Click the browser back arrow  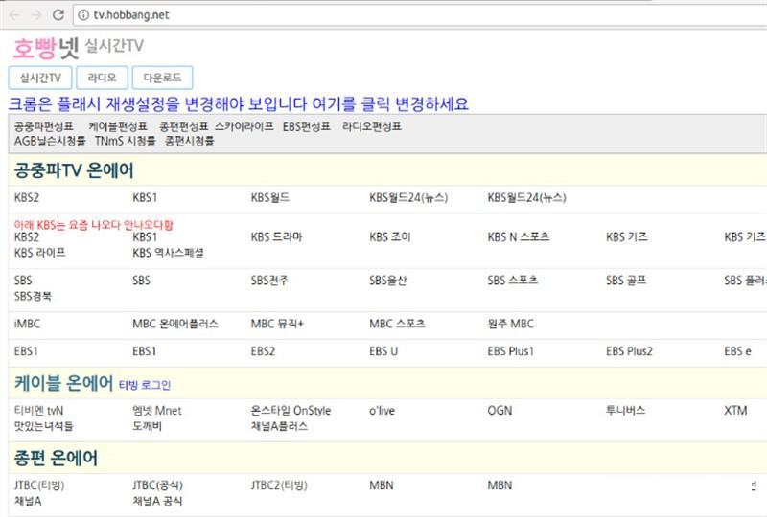14,15
